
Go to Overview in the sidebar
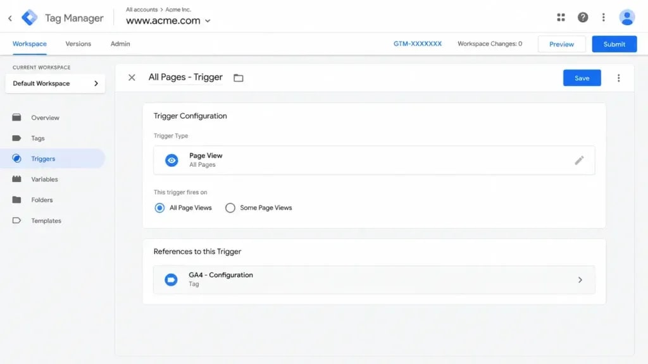(x=45, y=118)
